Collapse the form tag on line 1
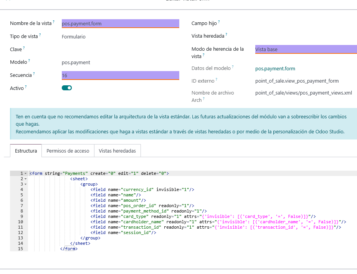This screenshot has width=357, height=274. 25,173
